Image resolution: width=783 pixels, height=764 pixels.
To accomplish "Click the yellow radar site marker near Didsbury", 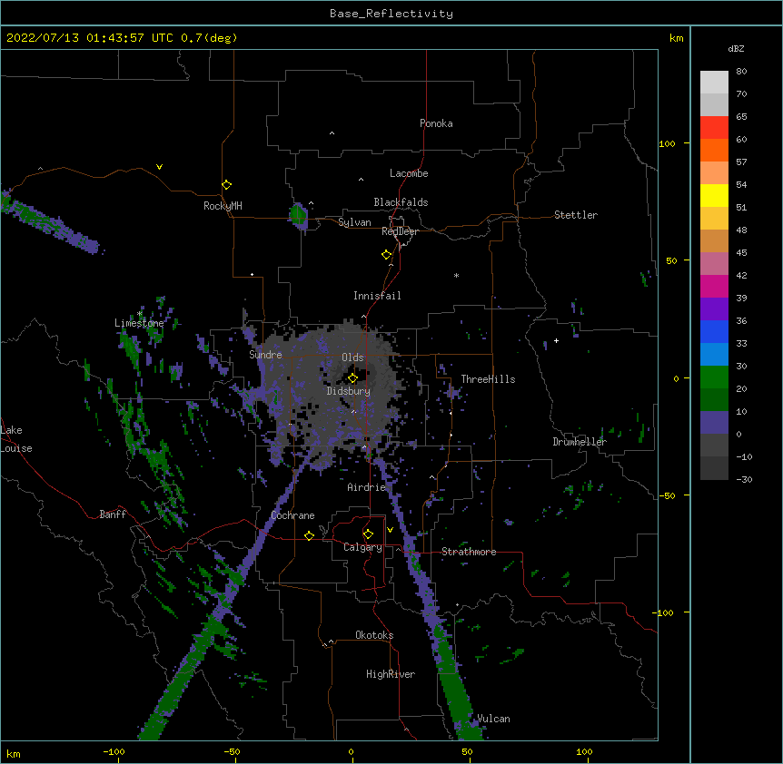I will (352, 377).
